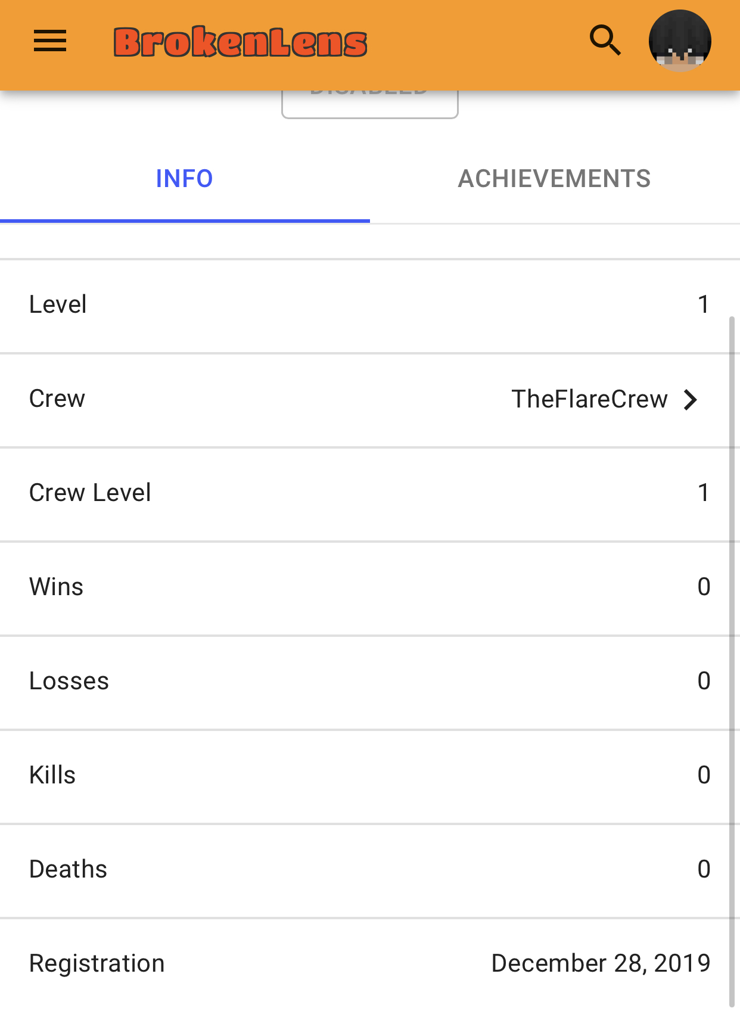This screenshot has height=1011, width=740.
Task: Switch to the Achievements tab
Action: (x=555, y=179)
